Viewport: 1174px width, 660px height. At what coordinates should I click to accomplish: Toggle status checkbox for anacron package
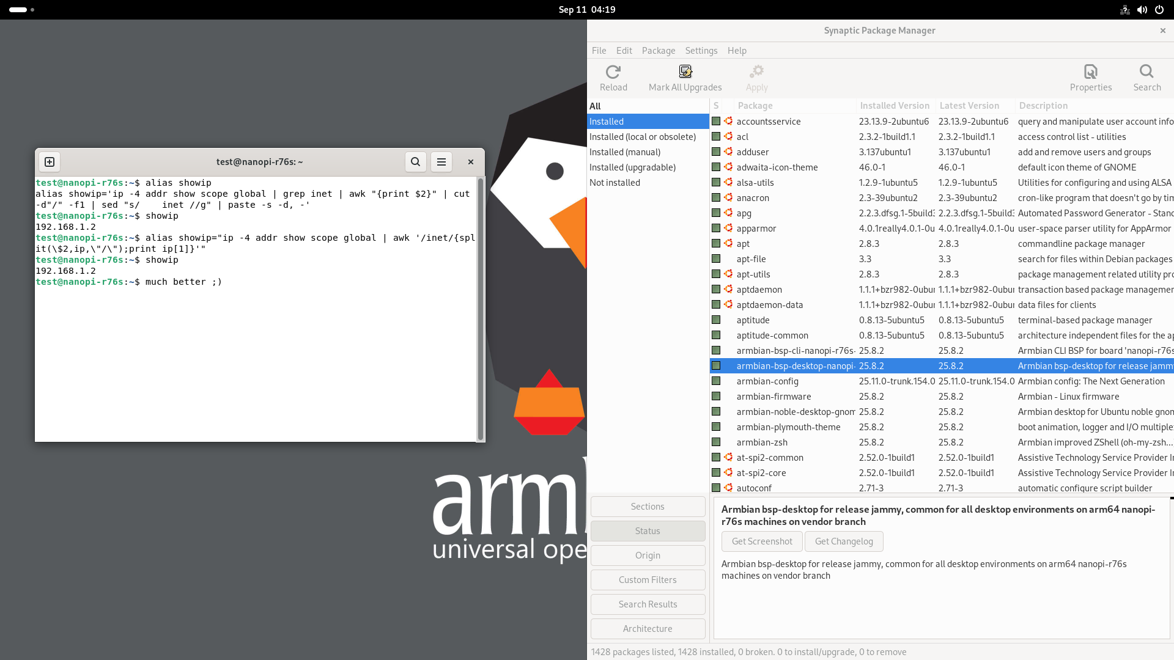tap(716, 197)
